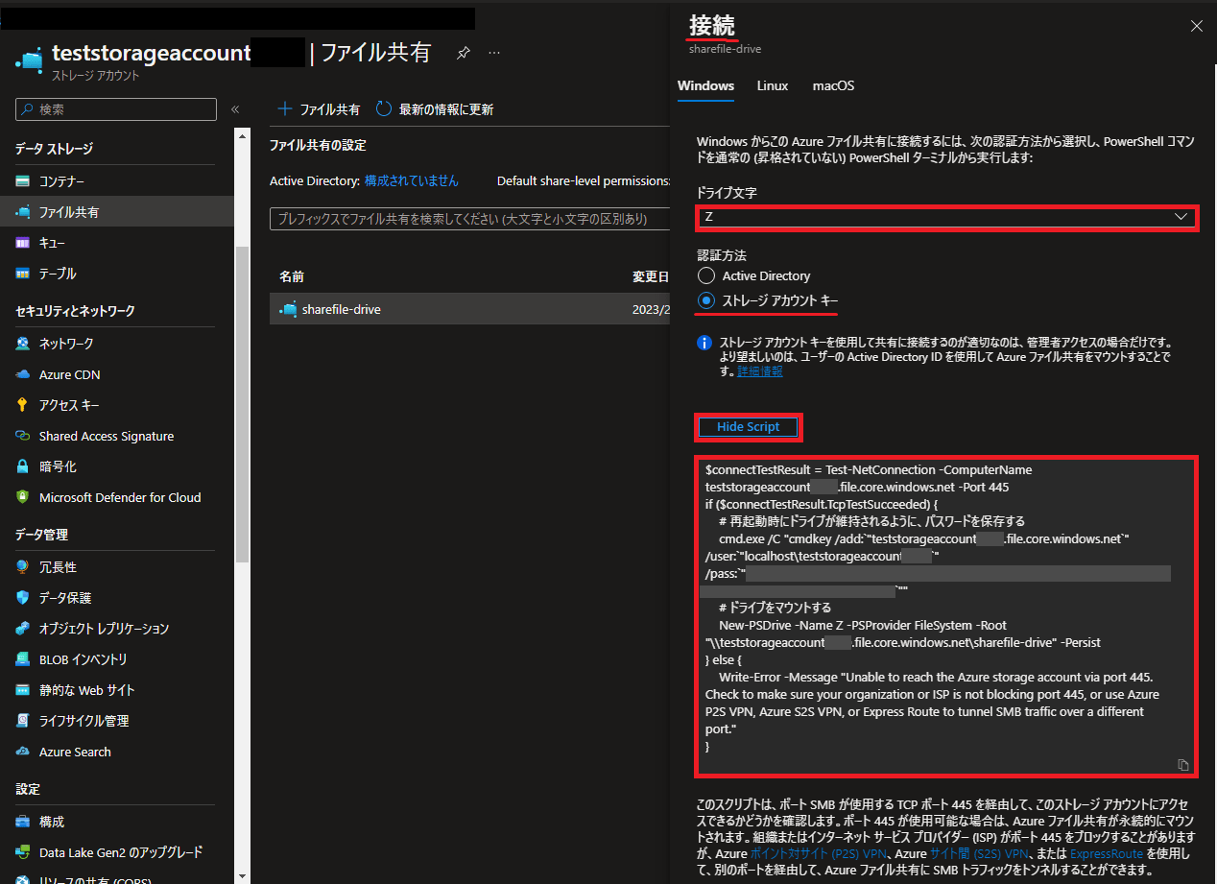Switch to the Windows tab

point(705,85)
